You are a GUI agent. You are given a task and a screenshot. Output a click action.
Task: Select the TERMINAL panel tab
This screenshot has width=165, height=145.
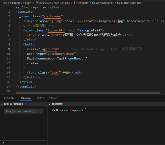[26, 98]
